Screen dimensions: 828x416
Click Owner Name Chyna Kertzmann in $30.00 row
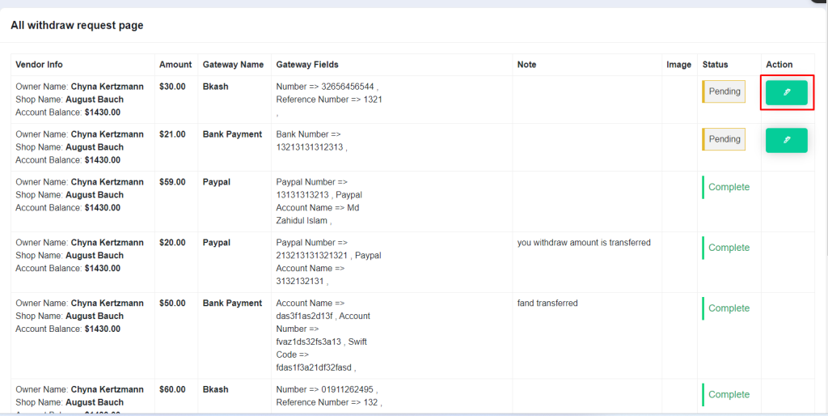pyautogui.click(x=79, y=86)
